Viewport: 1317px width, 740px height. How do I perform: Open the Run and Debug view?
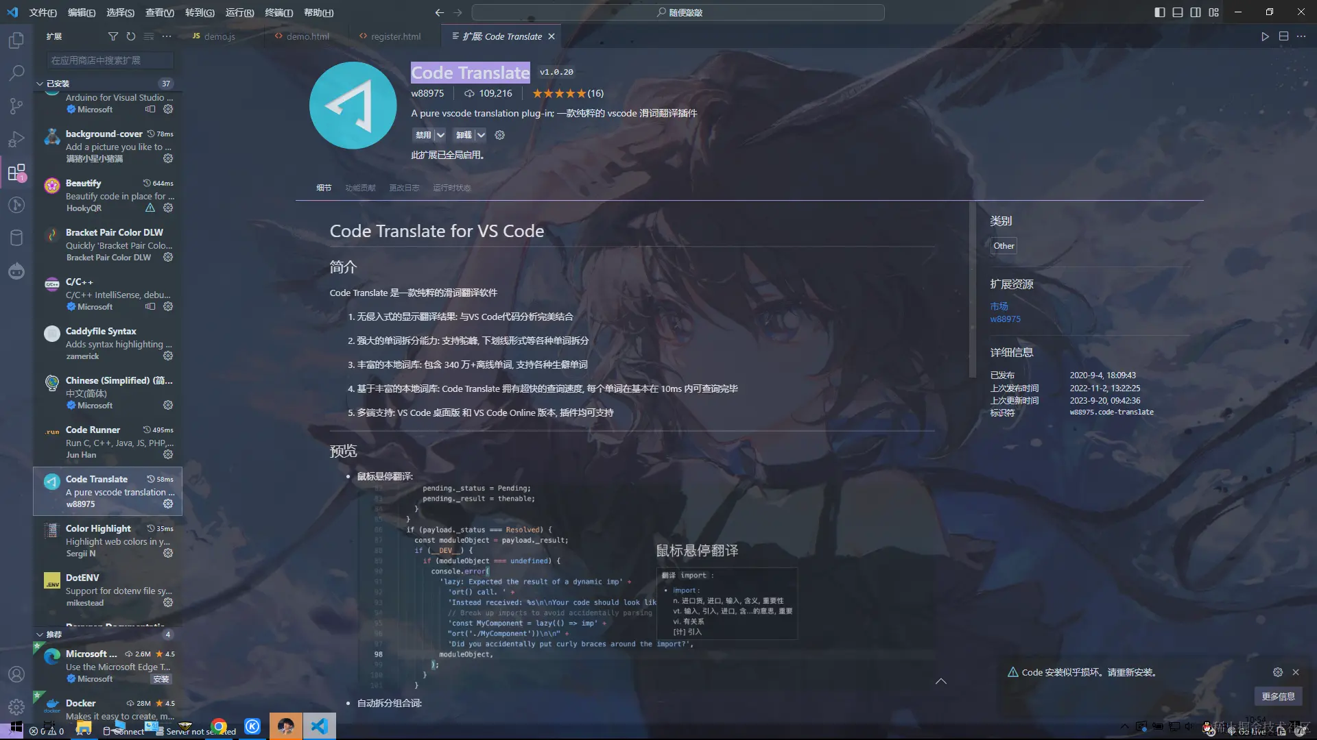[x=16, y=138]
